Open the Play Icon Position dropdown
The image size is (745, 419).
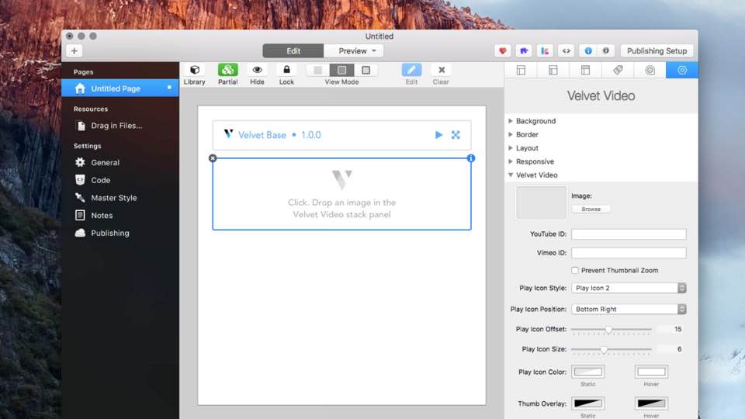(629, 309)
